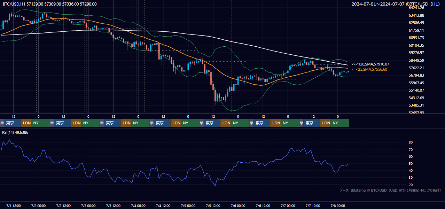445x209 pixels.
Task: Click price axis value 64241.26
Action: click(x=416, y=8)
